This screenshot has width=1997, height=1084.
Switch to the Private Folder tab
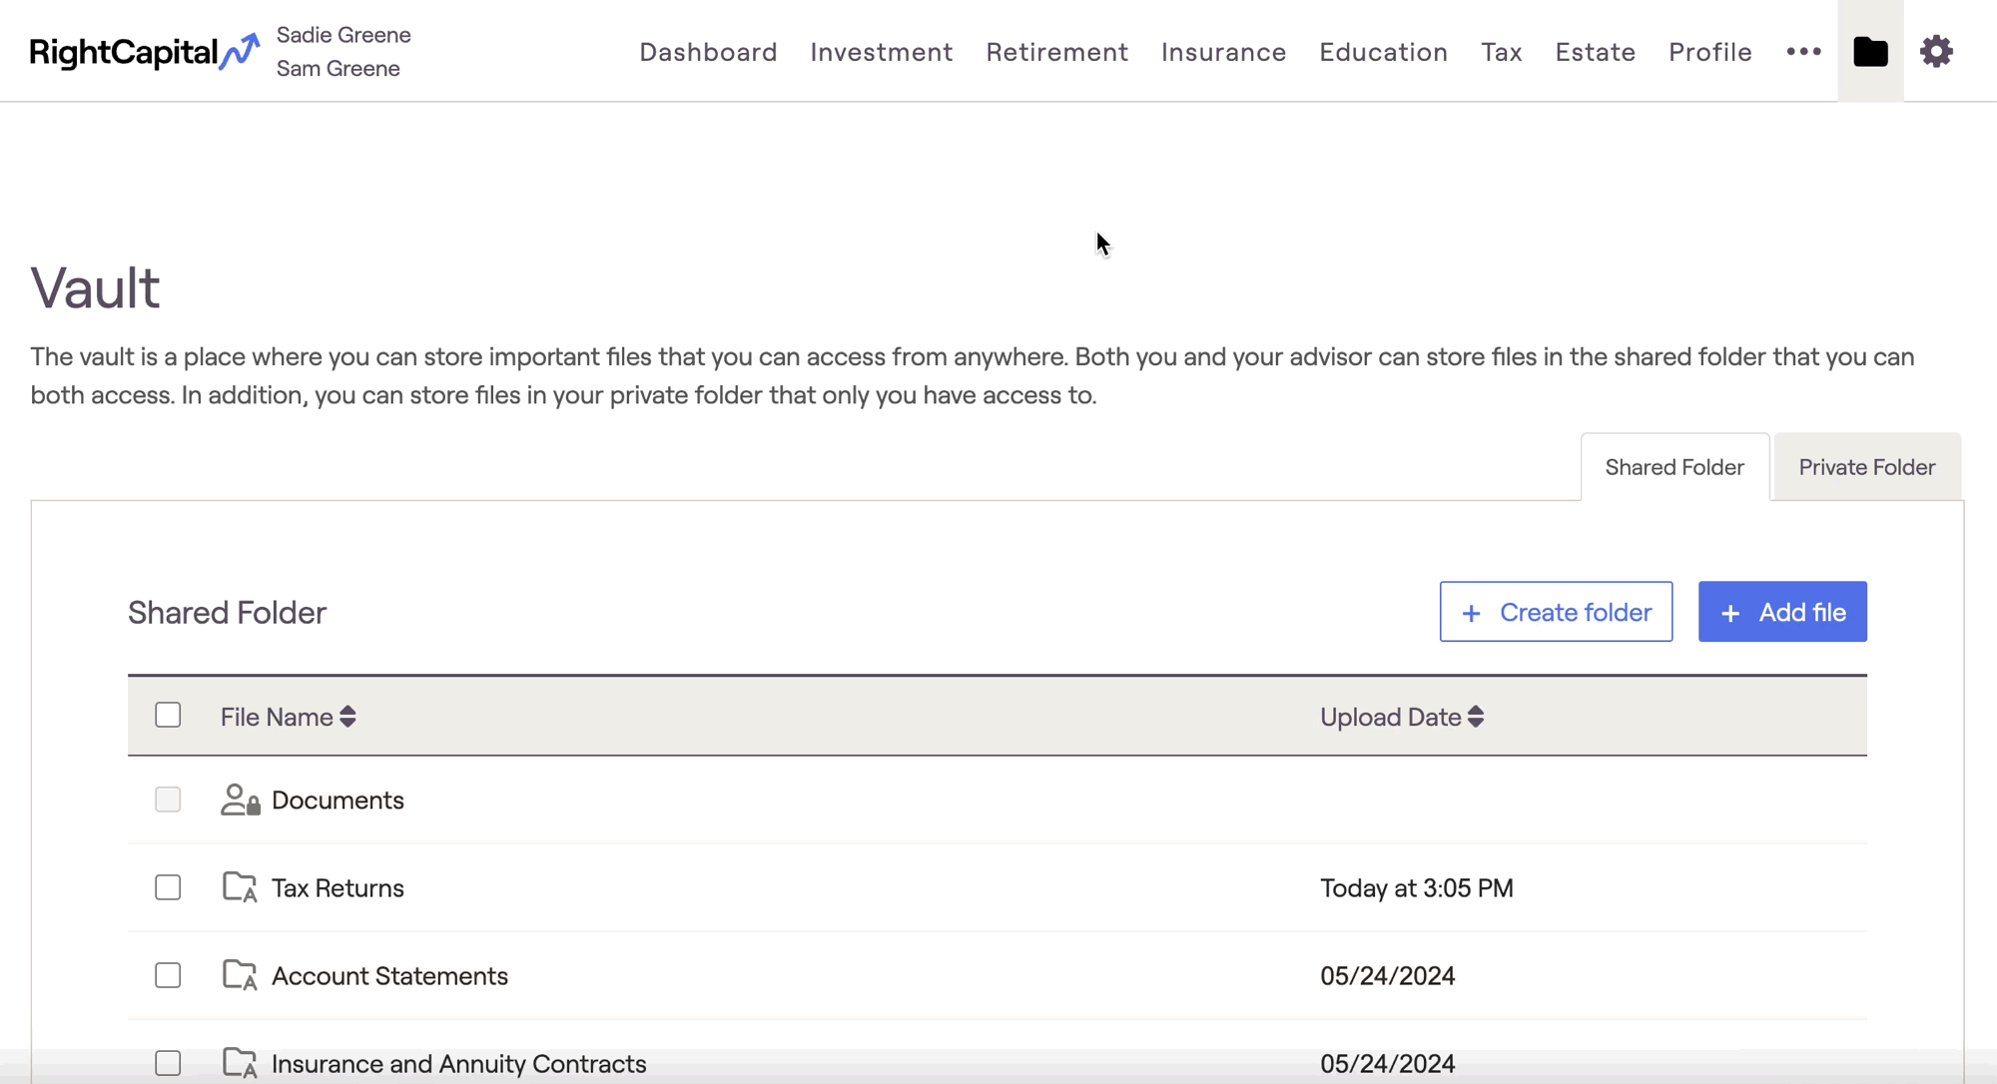pyautogui.click(x=1866, y=467)
